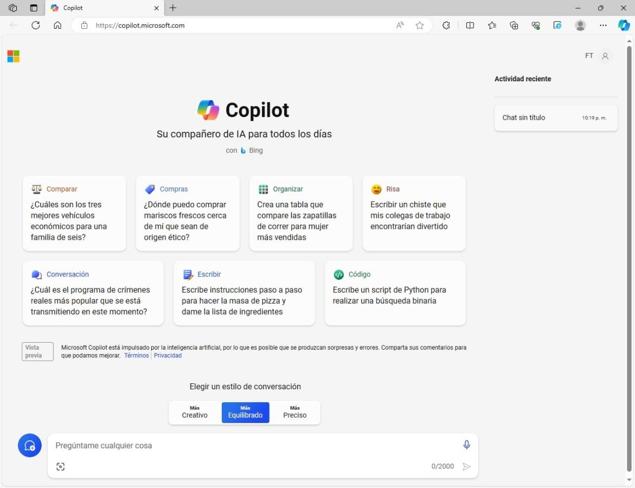Open Copilot sidebar icon in browser toolbar
Image resolution: width=635 pixels, height=488 pixels.
624,25
